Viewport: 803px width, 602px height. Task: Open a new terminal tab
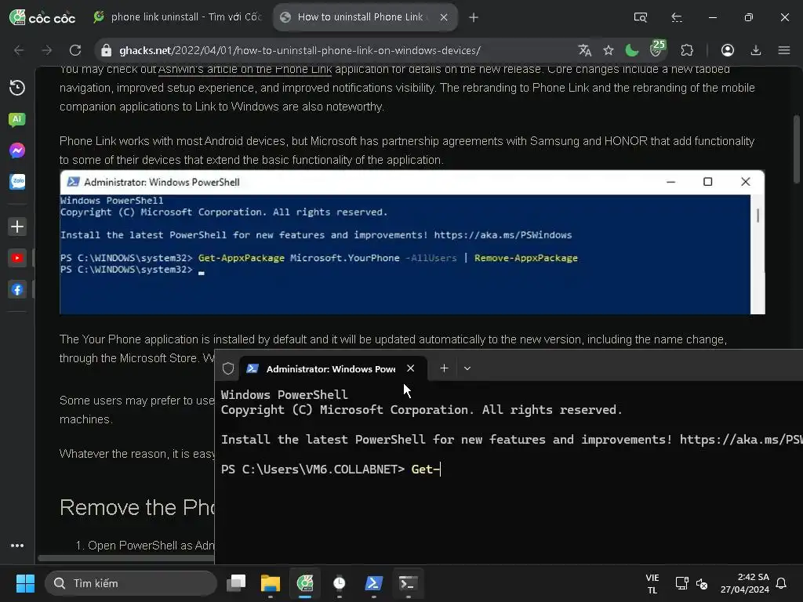(444, 368)
